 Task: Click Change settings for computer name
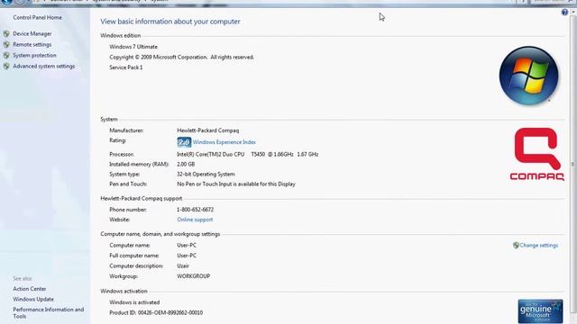[539, 246]
